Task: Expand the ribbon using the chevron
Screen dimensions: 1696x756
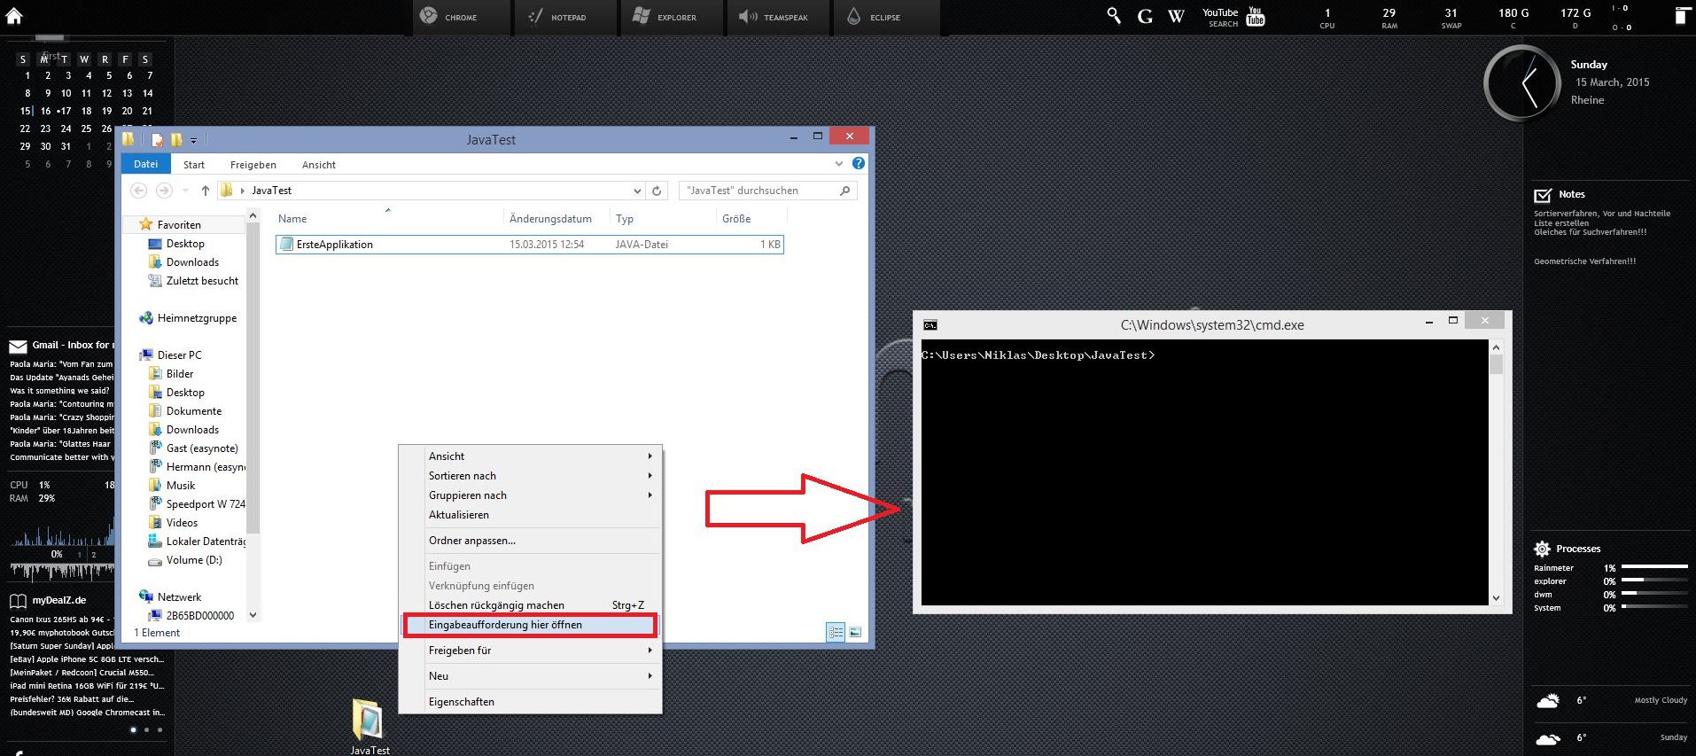Action: coord(839,164)
